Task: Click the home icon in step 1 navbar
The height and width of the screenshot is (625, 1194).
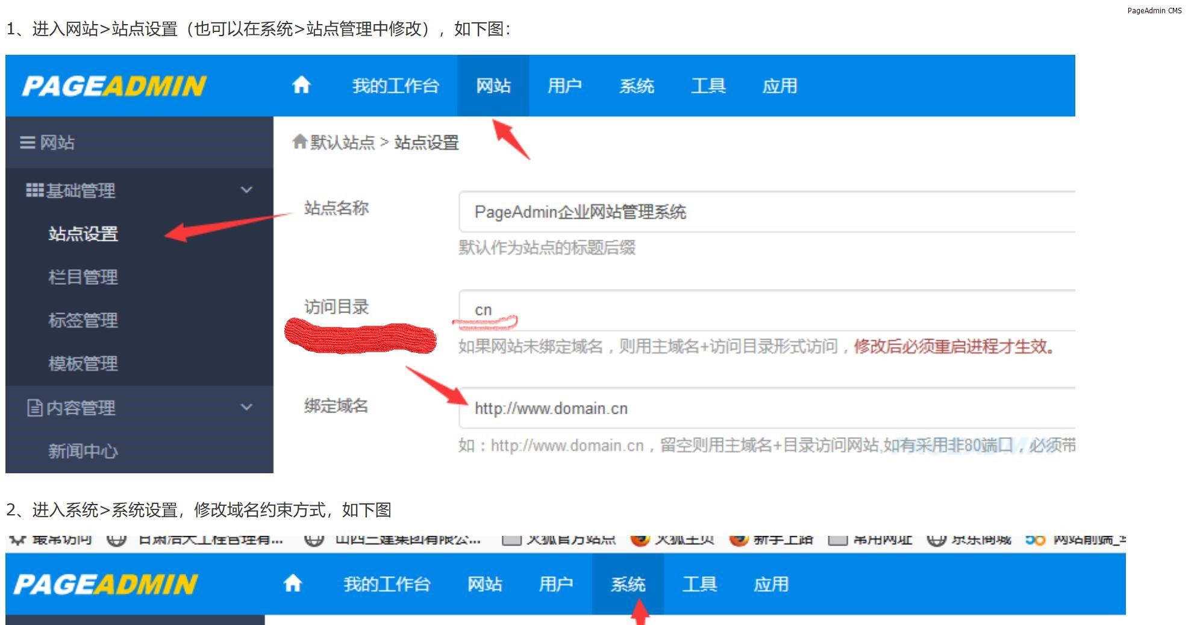Action: [301, 85]
